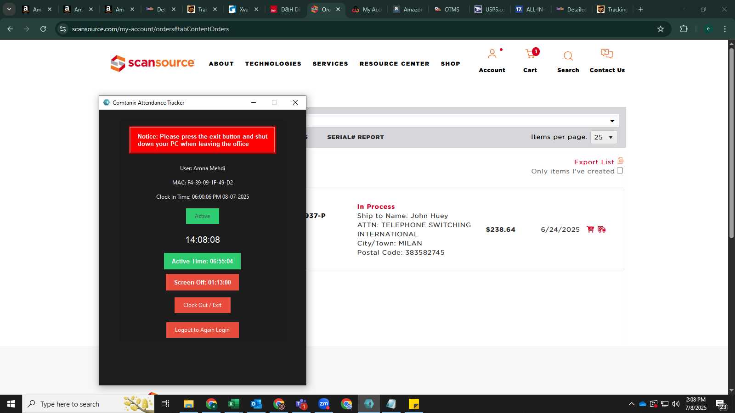The image size is (735, 413).
Task: Click the red add-to-cart icon in the order row
Action: [590, 229]
